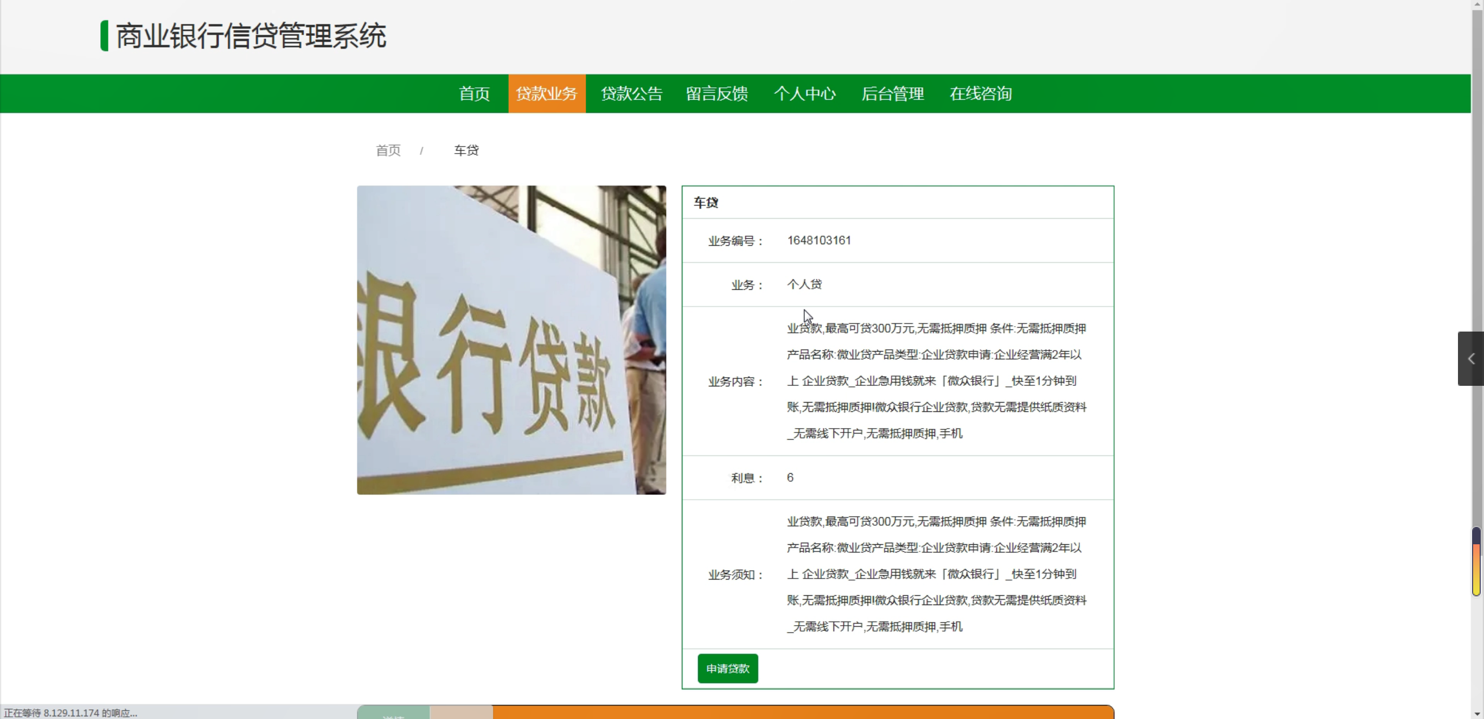The height and width of the screenshot is (719, 1484).
Task: Select the green tab below loan details
Action: pyautogui.click(x=393, y=712)
